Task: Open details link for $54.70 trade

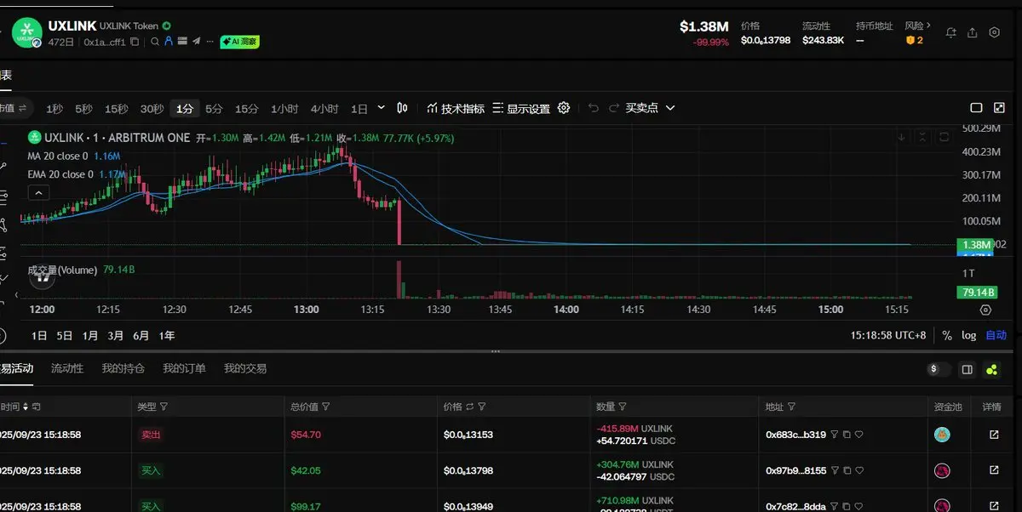Action: 994,435
